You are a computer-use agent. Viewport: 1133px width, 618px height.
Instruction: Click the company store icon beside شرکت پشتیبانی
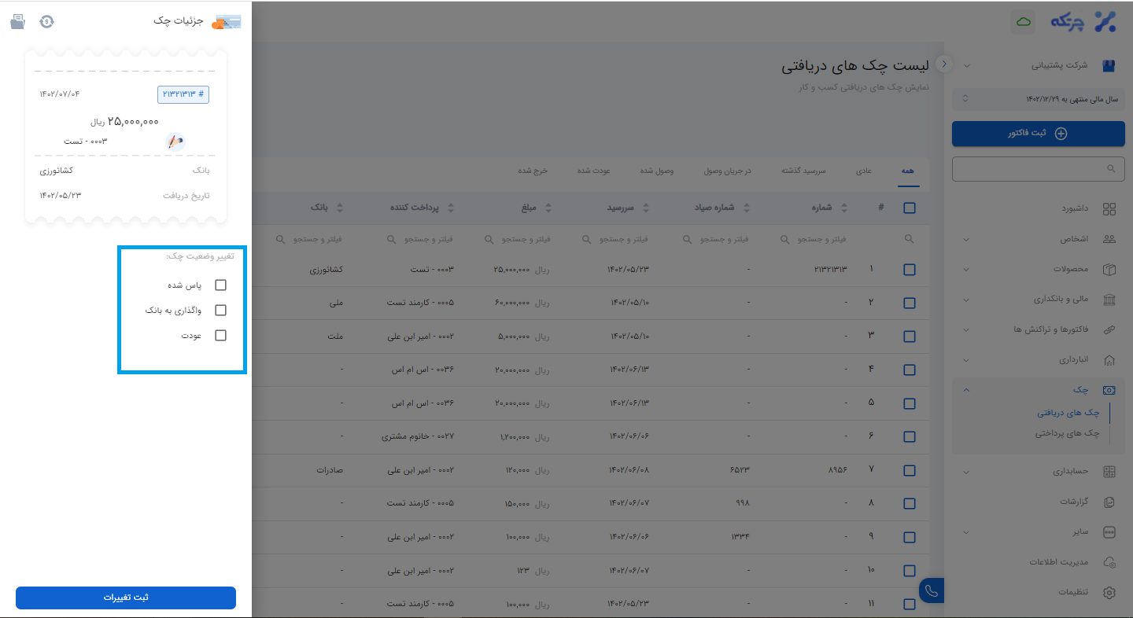pos(1109,66)
